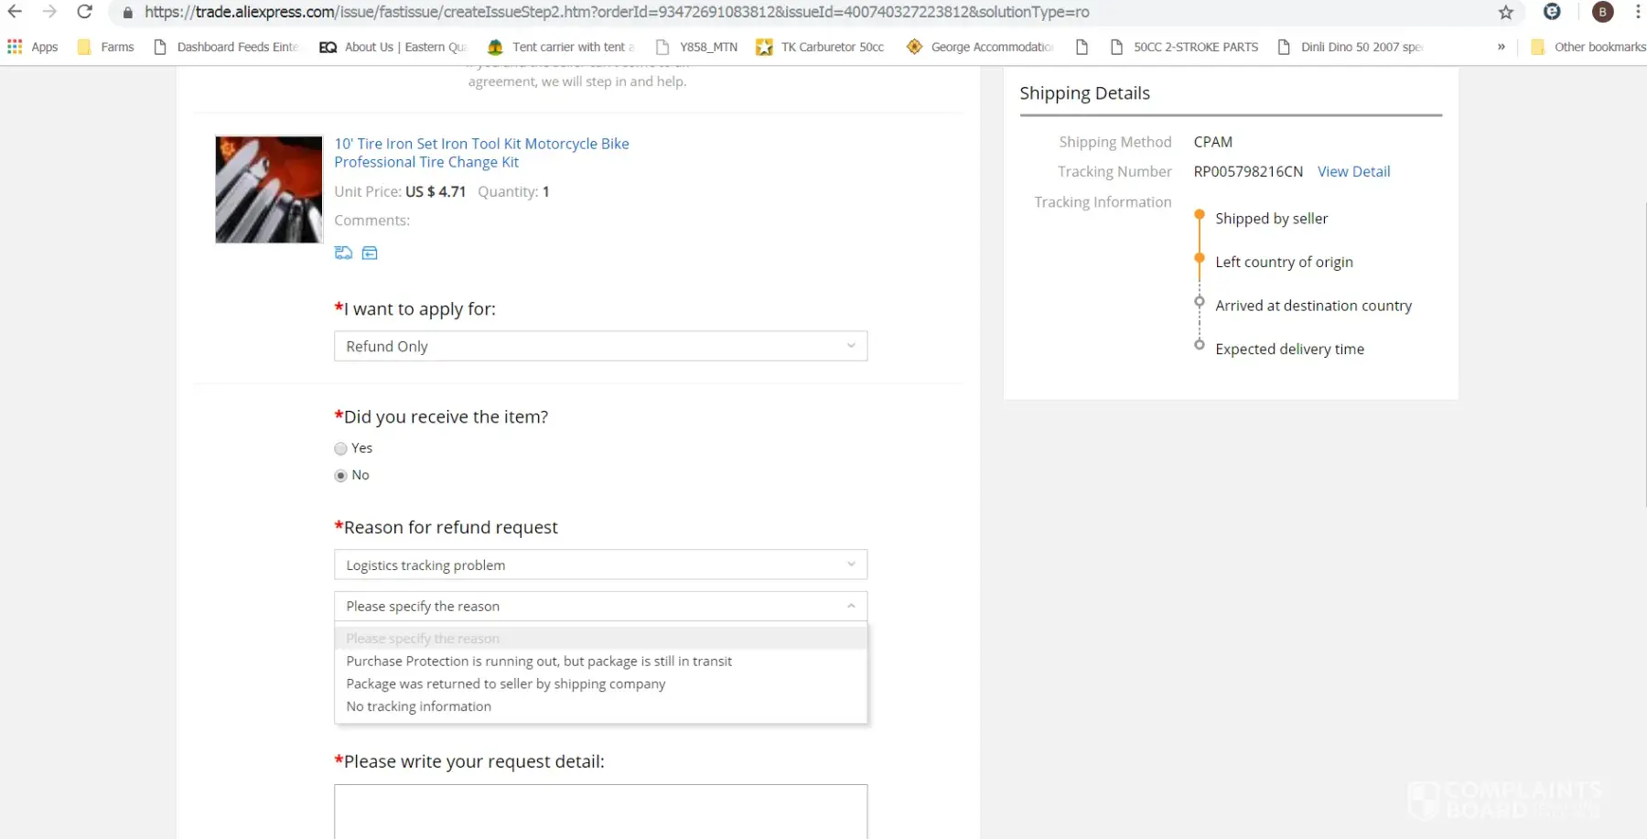
Task: Click the browser back arrow
Action: pyautogui.click(x=16, y=12)
